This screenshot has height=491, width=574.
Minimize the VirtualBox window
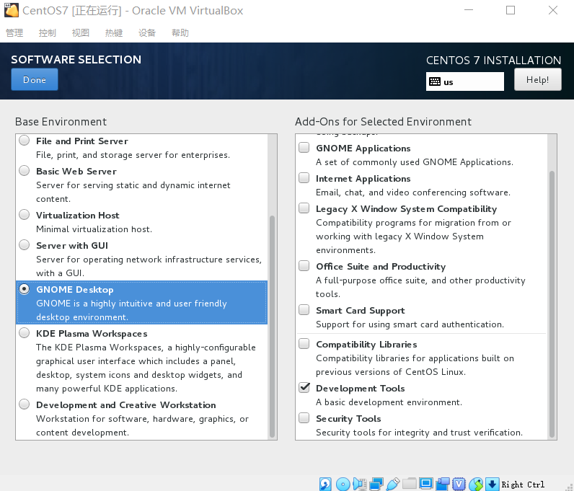pyautogui.click(x=469, y=10)
